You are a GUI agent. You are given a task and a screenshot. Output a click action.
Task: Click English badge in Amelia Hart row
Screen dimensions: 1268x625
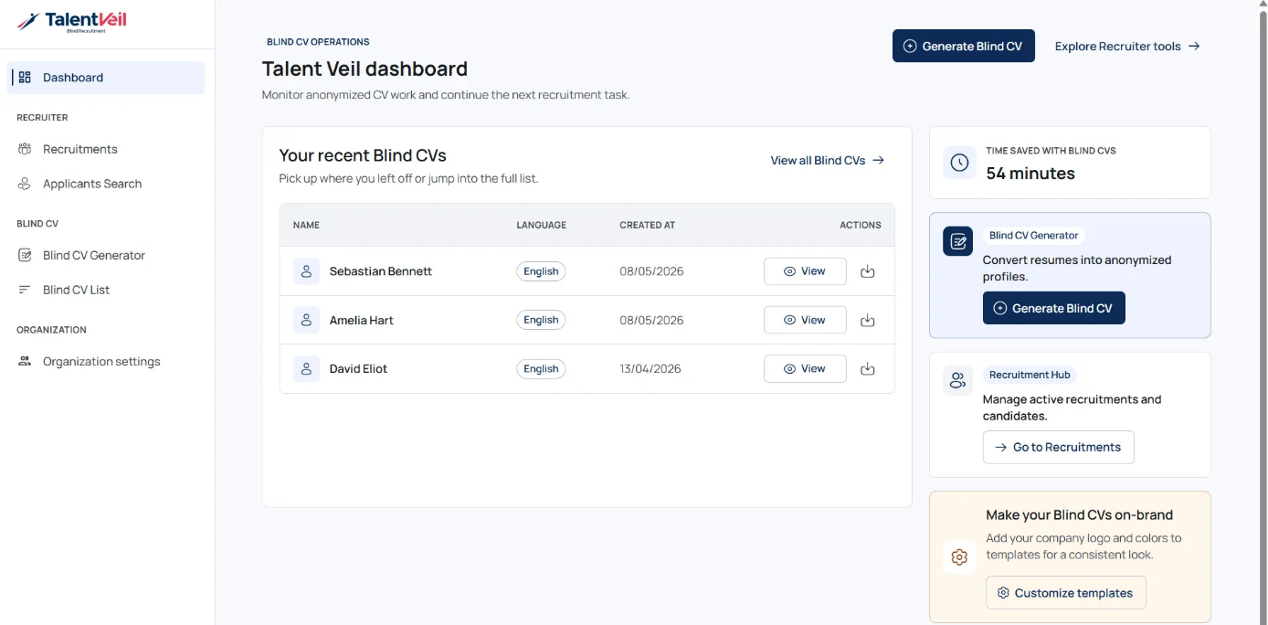(541, 320)
